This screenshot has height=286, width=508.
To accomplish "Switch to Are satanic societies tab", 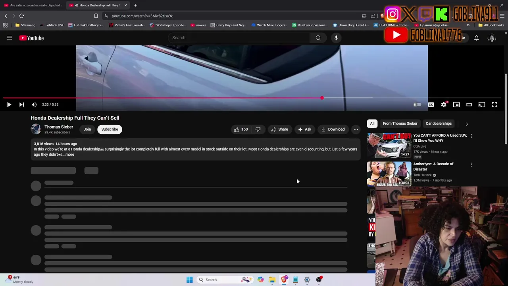I will 33,5.
